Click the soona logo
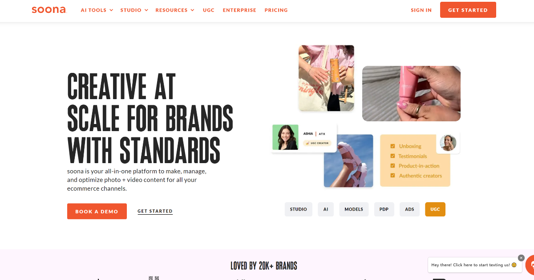 pos(49,10)
